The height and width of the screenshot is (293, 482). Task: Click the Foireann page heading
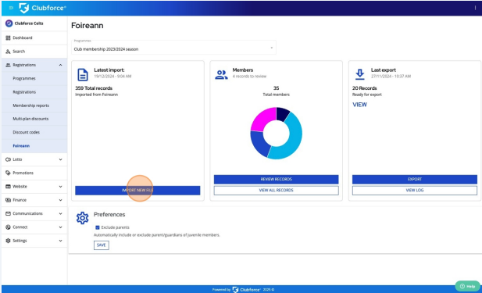(87, 26)
